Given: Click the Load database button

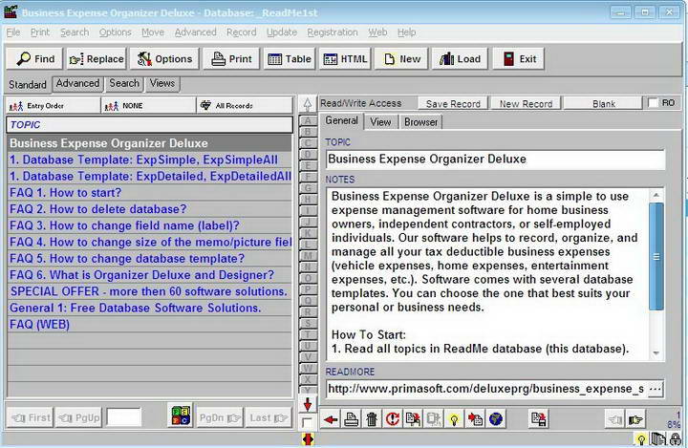Looking at the screenshot, I should (460, 59).
